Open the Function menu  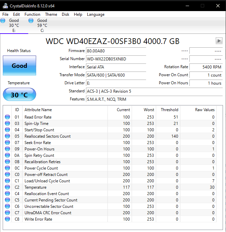pos(32,14)
